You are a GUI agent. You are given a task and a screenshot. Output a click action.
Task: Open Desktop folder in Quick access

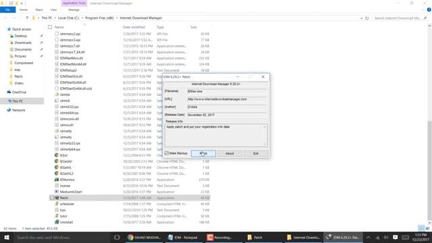pyautogui.click(x=21, y=36)
